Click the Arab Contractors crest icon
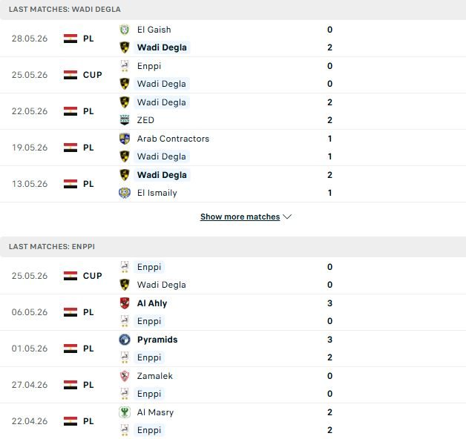Image resolution: width=466 pixels, height=439 pixels. pos(125,139)
